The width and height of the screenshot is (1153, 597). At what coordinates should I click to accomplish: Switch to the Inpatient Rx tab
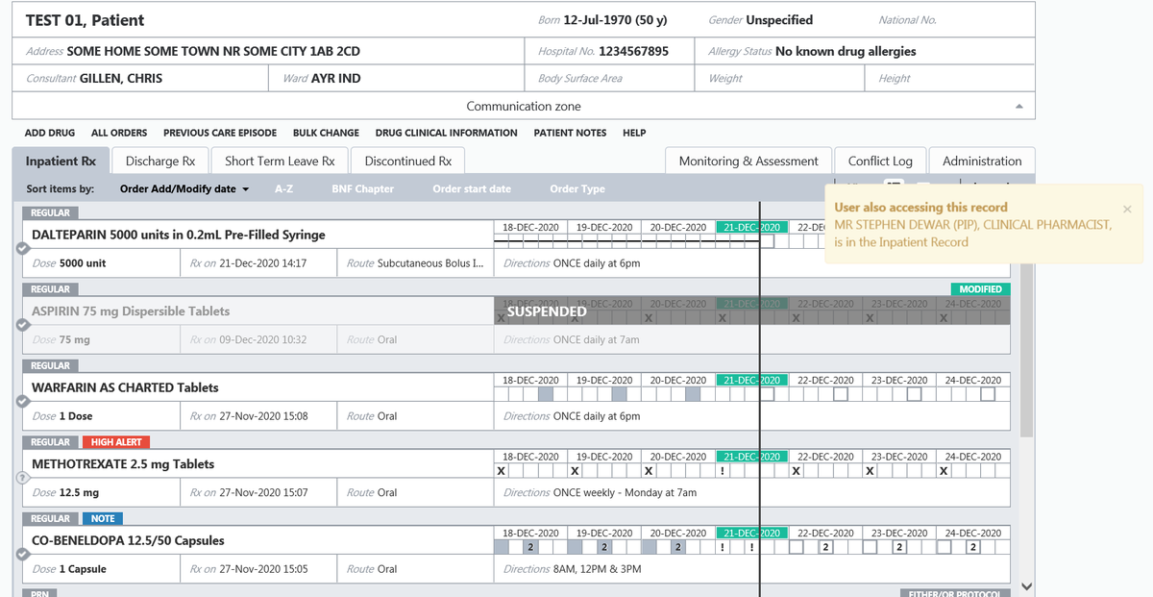(61, 162)
